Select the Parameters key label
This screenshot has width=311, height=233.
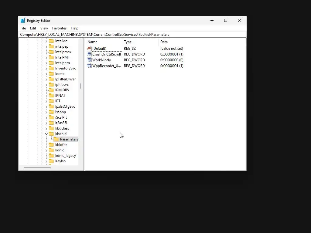(69, 139)
